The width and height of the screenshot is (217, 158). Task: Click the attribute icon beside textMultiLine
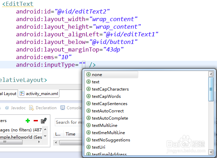(x=89, y=125)
